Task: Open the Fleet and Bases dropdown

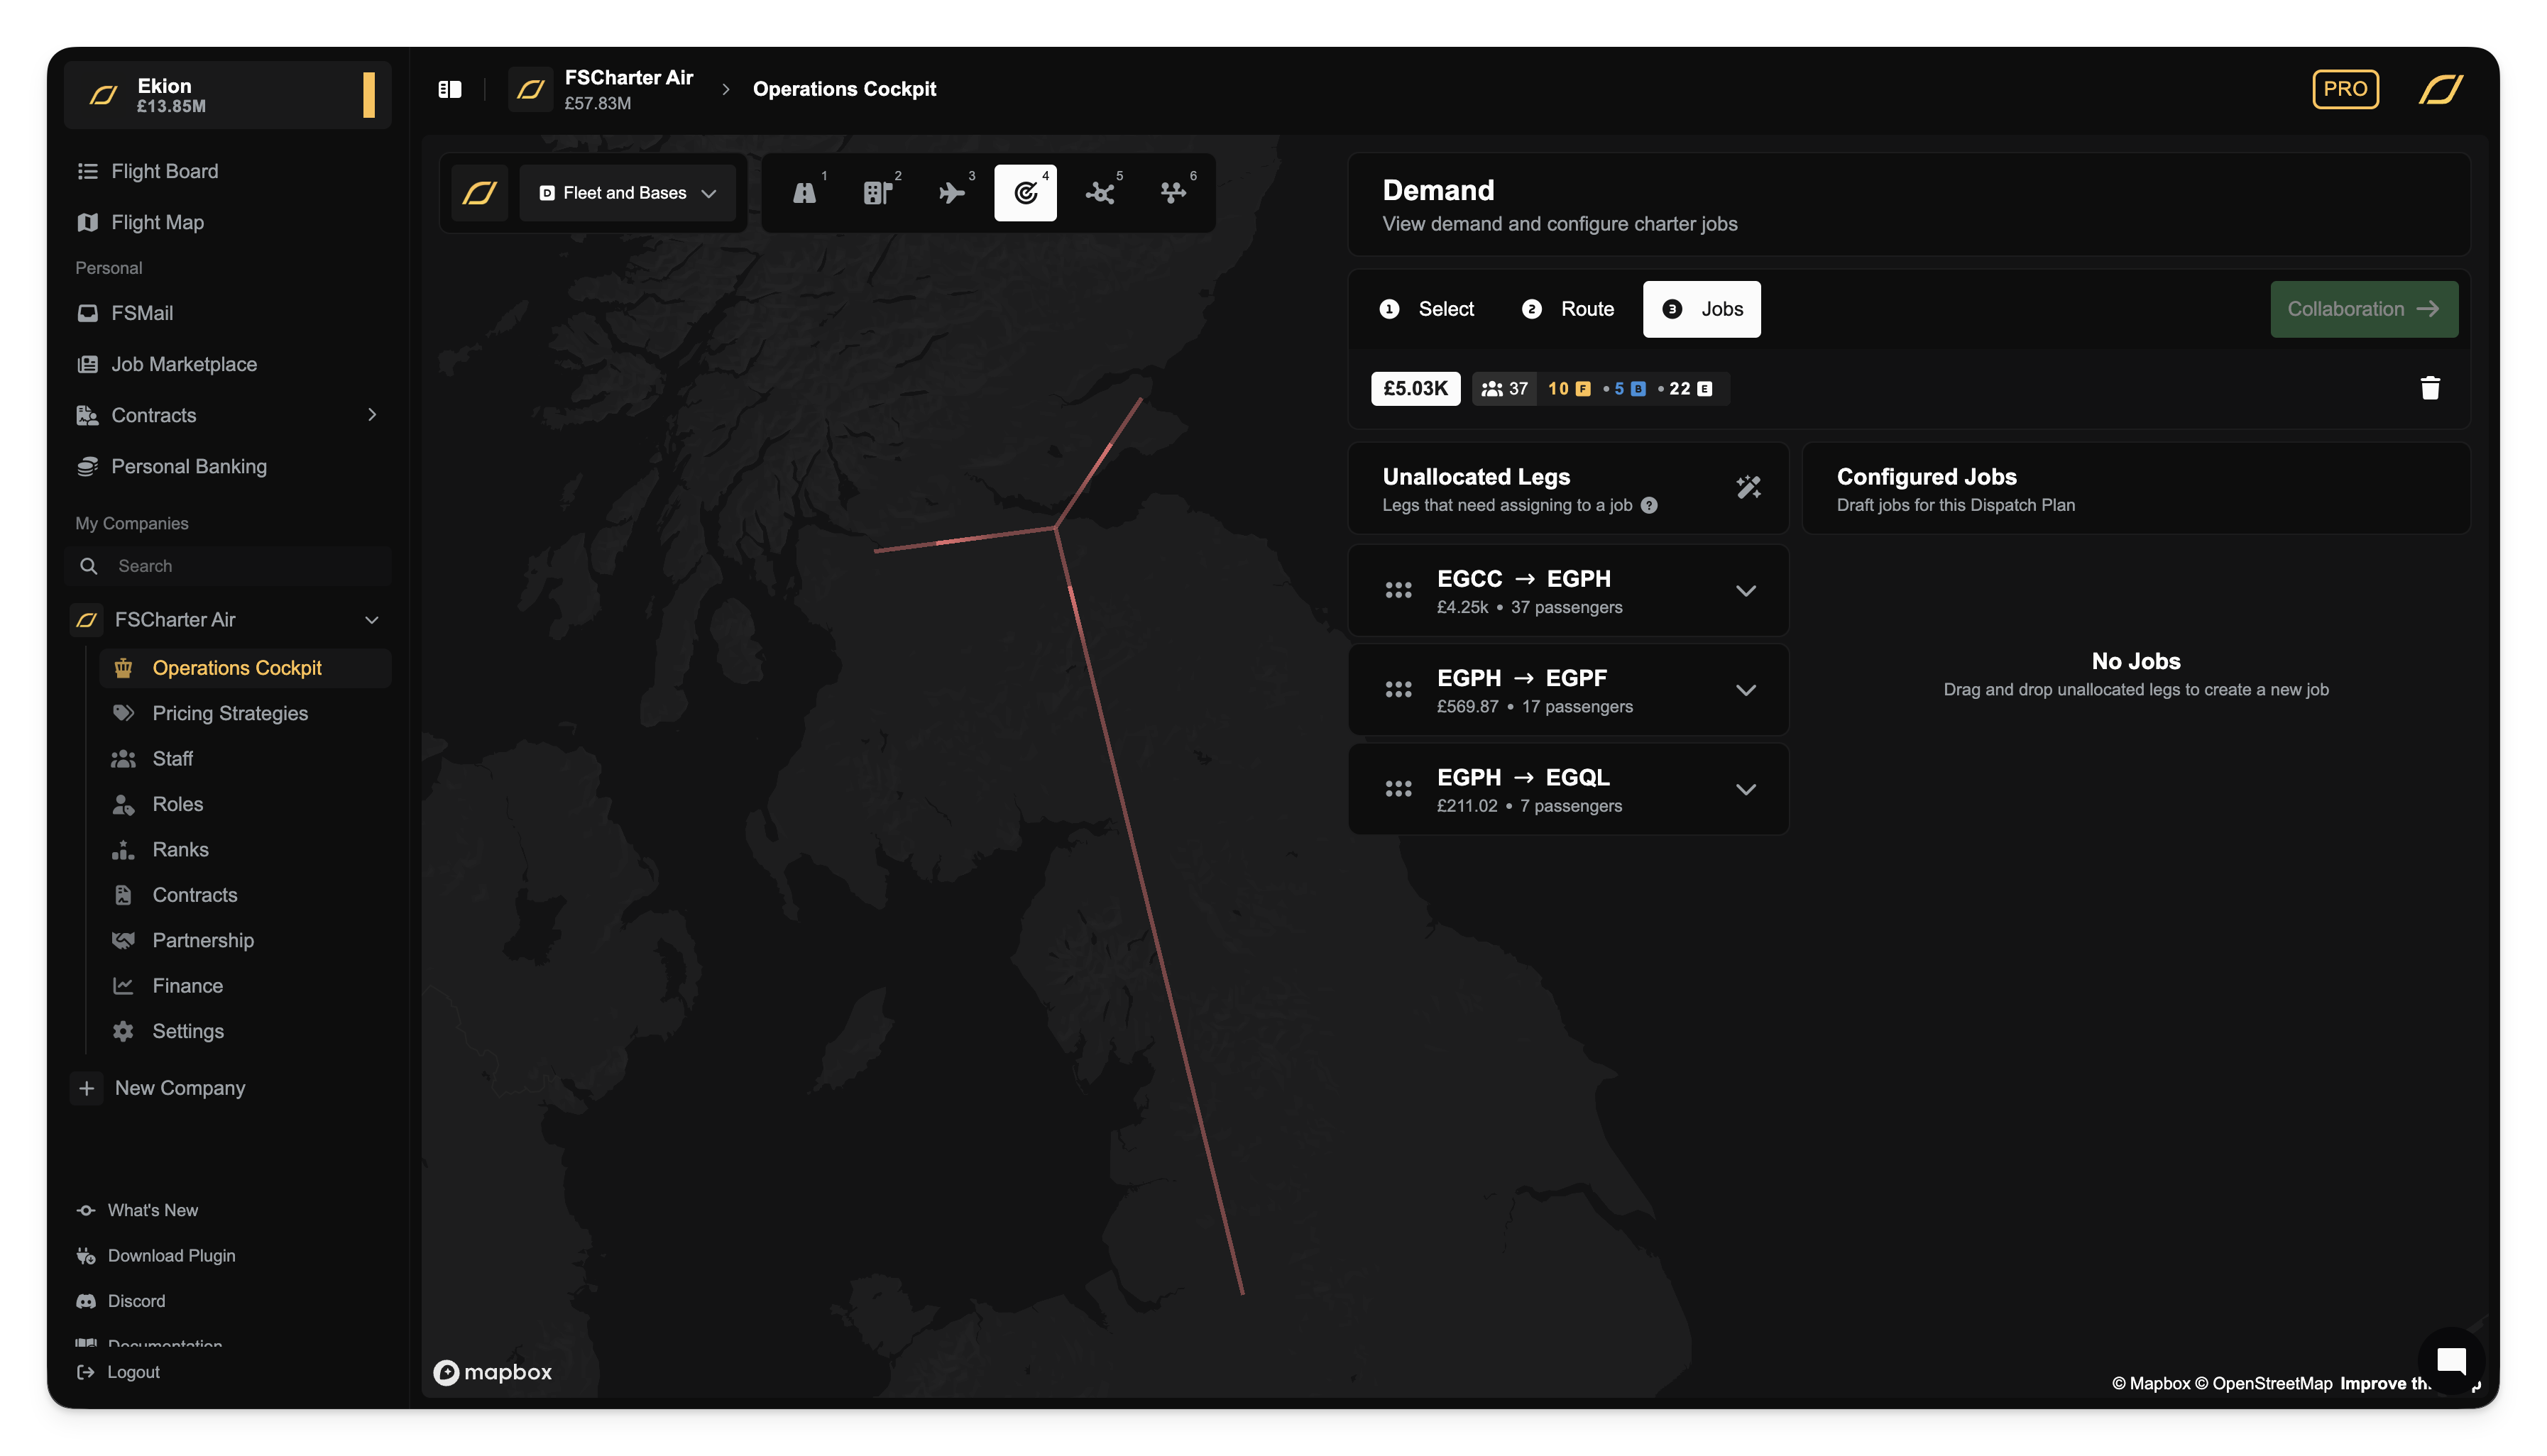Action: pos(628,193)
